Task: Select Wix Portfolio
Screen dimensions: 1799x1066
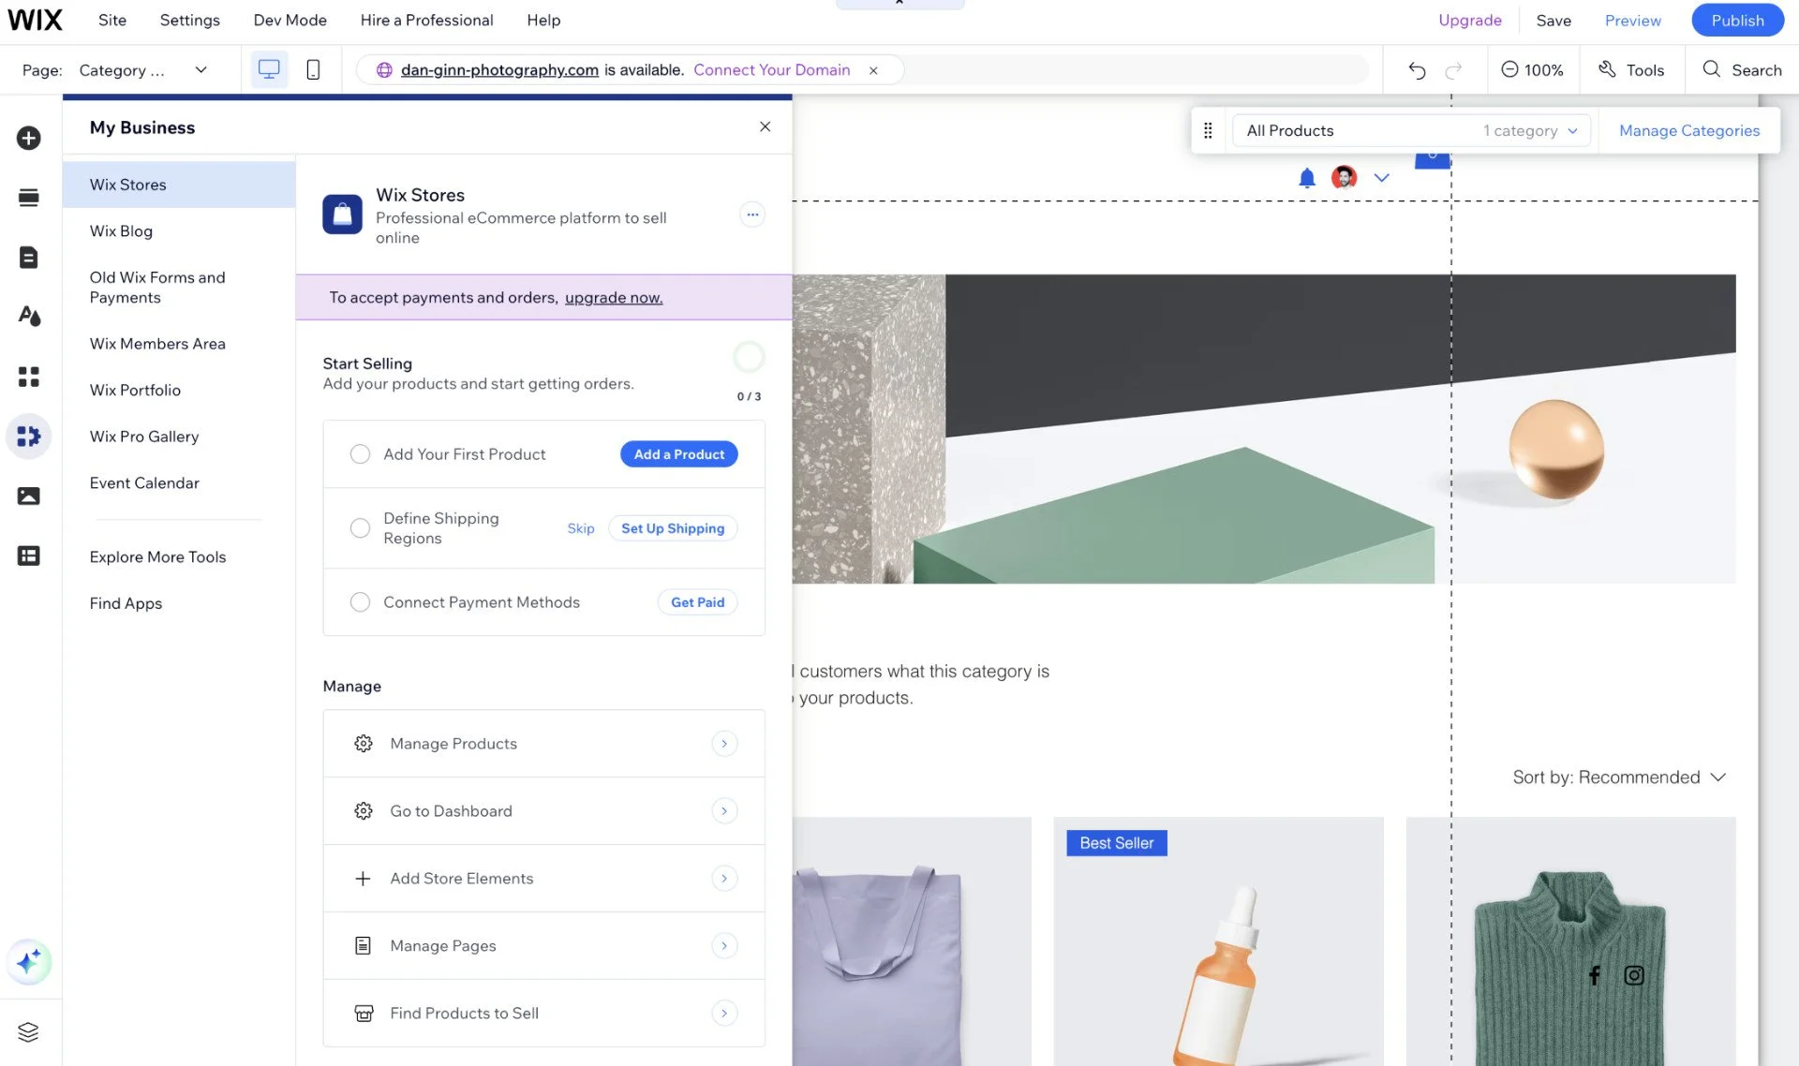Action: pyautogui.click(x=179, y=391)
